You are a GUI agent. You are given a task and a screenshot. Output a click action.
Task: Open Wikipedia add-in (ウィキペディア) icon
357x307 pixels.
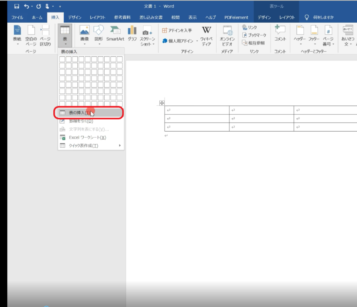click(x=206, y=36)
